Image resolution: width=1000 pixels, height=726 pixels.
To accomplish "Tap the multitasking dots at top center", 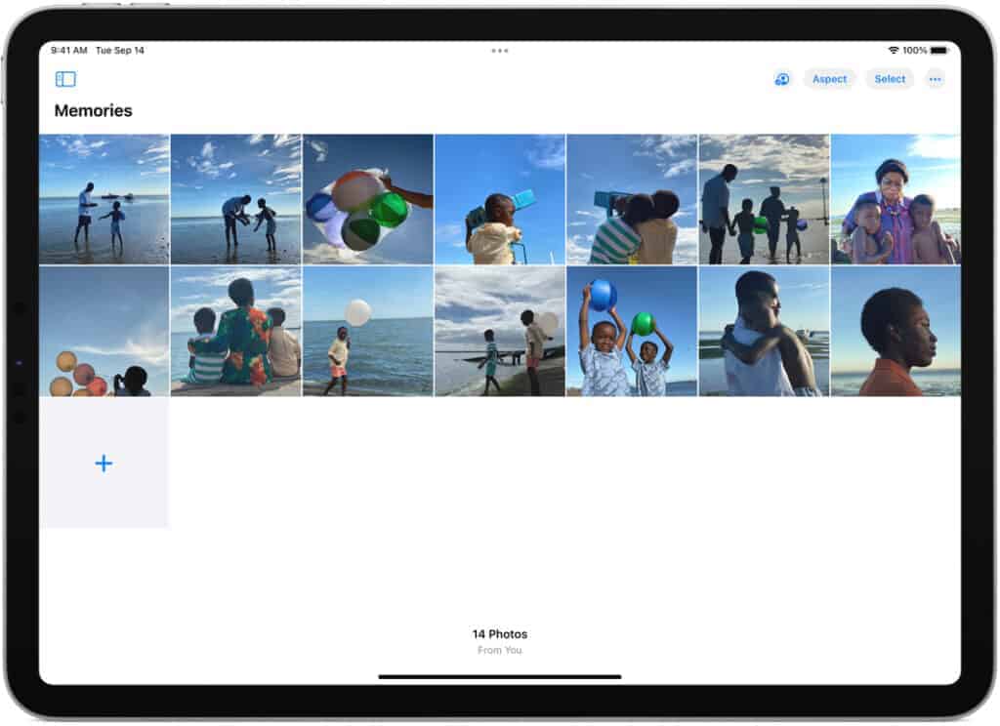I will 500,50.
